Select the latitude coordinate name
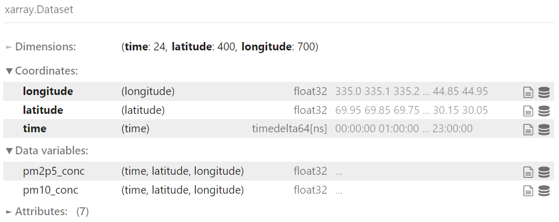This screenshot has width=559, height=222. (43, 110)
